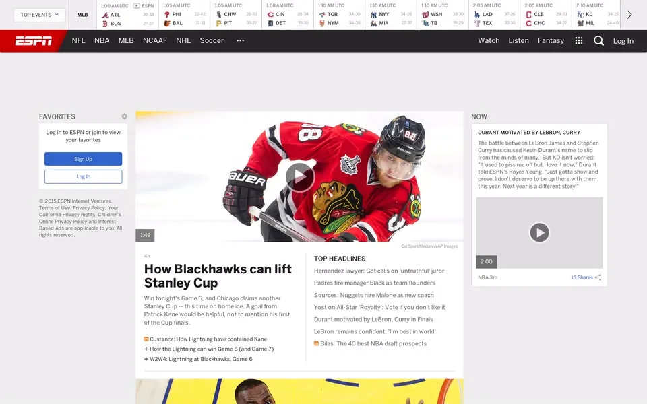Open the TOR vs NYM game score

tap(339, 15)
